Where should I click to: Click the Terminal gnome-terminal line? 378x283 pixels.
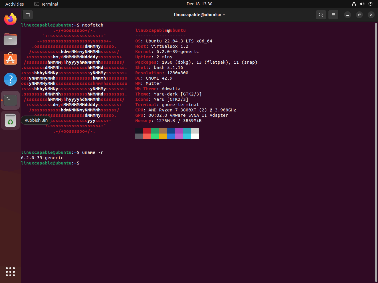coord(167,105)
